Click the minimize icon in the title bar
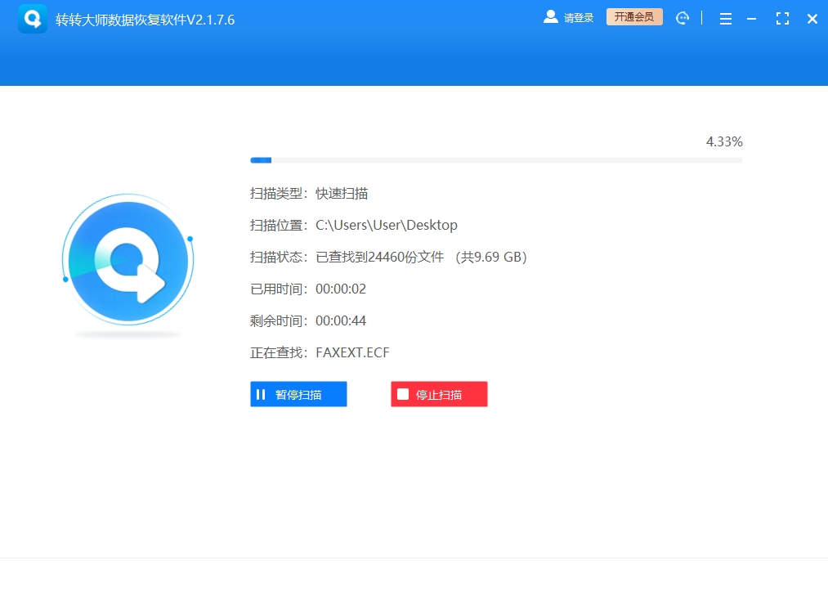Screen dimensions: 828x614 click(x=753, y=18)
